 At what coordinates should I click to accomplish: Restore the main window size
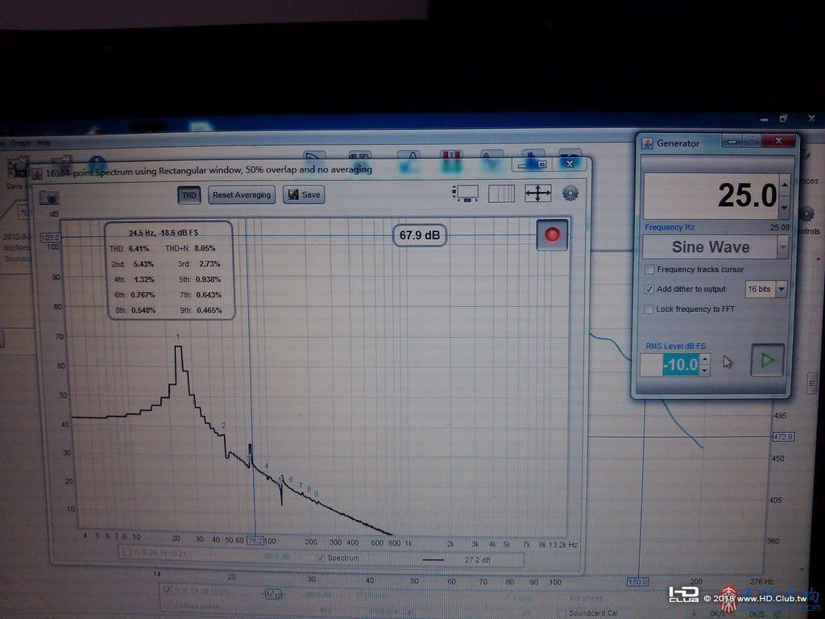pos(783,119)
